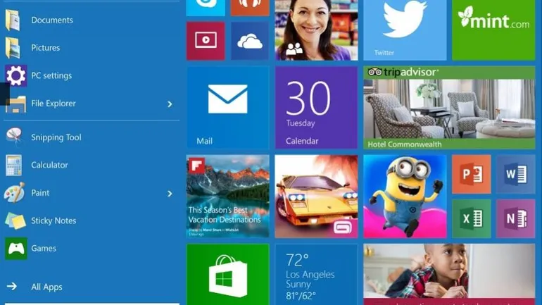542x305 pixels.
Task: Launch Excel from its tile
Action: pos(472,218)
